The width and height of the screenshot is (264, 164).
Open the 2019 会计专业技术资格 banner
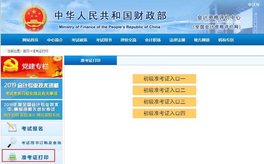(x=32, y=89)
